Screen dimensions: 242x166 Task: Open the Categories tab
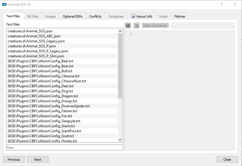coord(116,16)
